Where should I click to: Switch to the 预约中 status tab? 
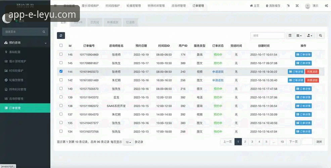(78, 22)
